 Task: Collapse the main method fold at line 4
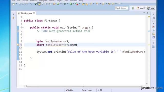pyautogui.click(x=23, y=28)
